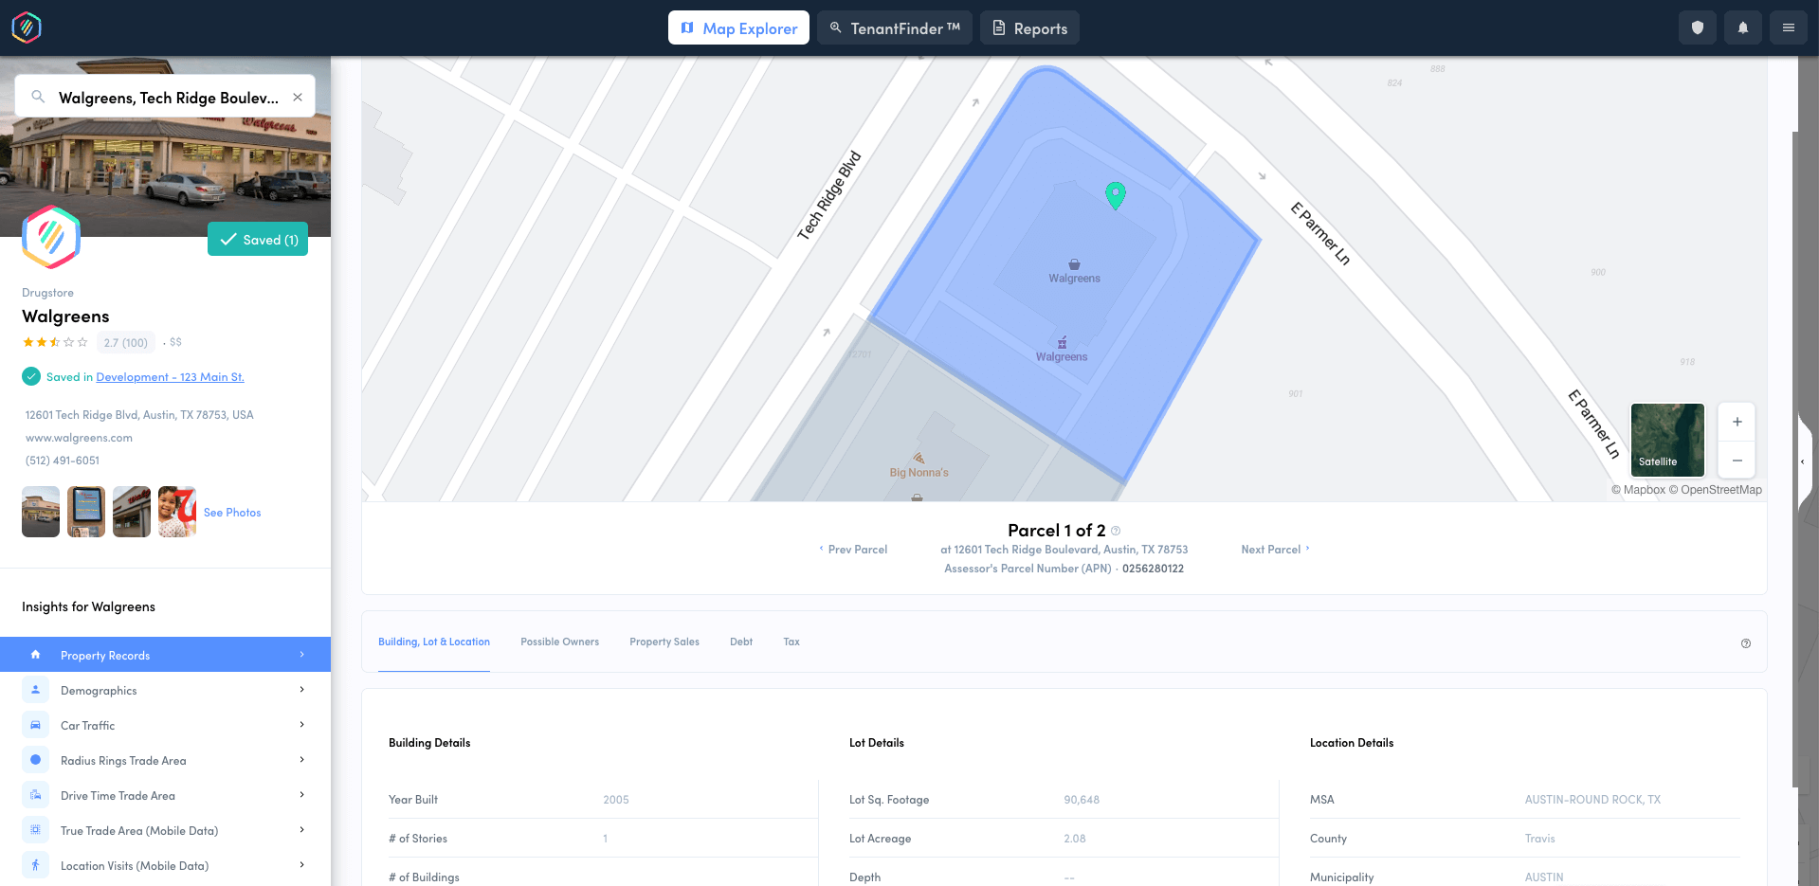
Task: Click the Saved (1) toggle button
Action: point(258,239)
